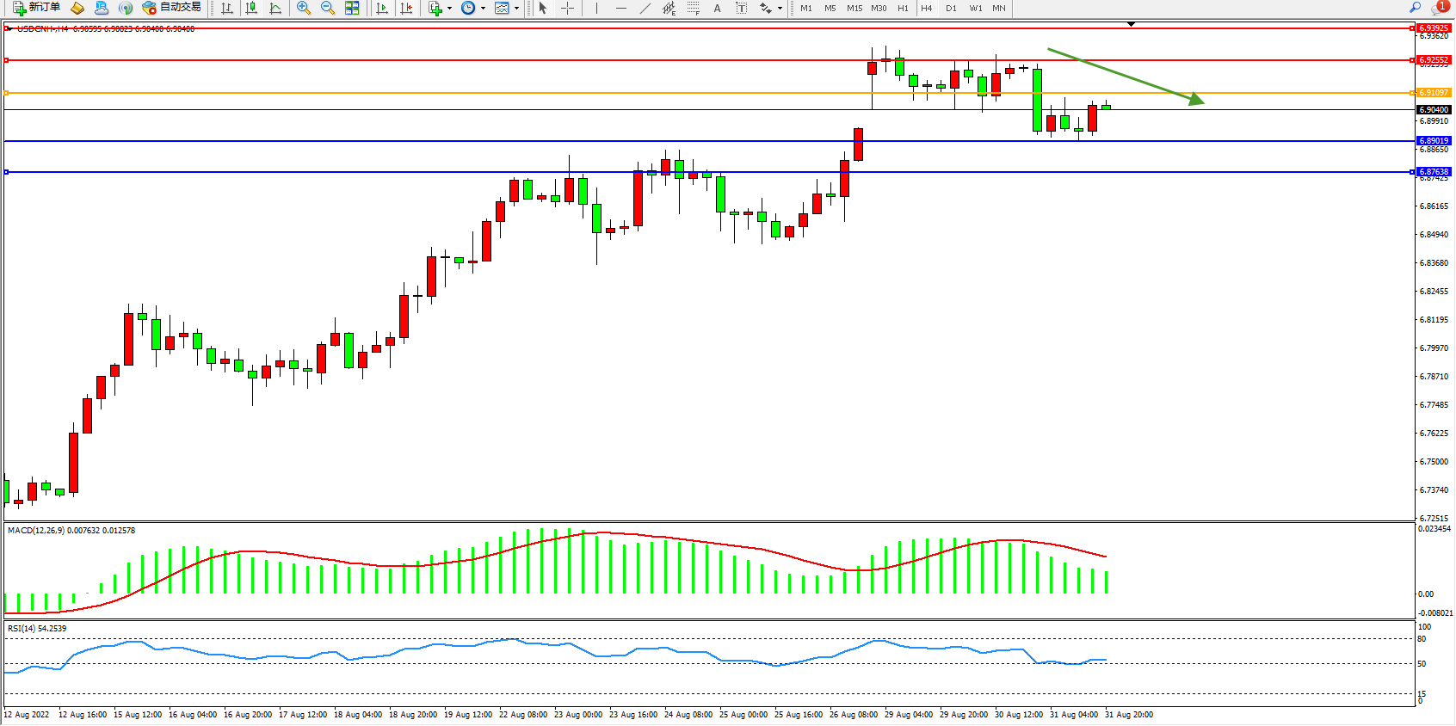Select the crosshair cursor tool
The image size is (1456, 726).
pyautogui.click(x=567, y=8)
